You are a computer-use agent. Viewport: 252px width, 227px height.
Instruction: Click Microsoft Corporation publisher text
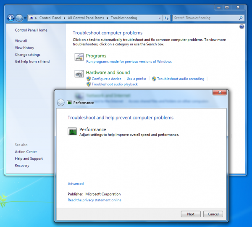(x=103, y=194)
